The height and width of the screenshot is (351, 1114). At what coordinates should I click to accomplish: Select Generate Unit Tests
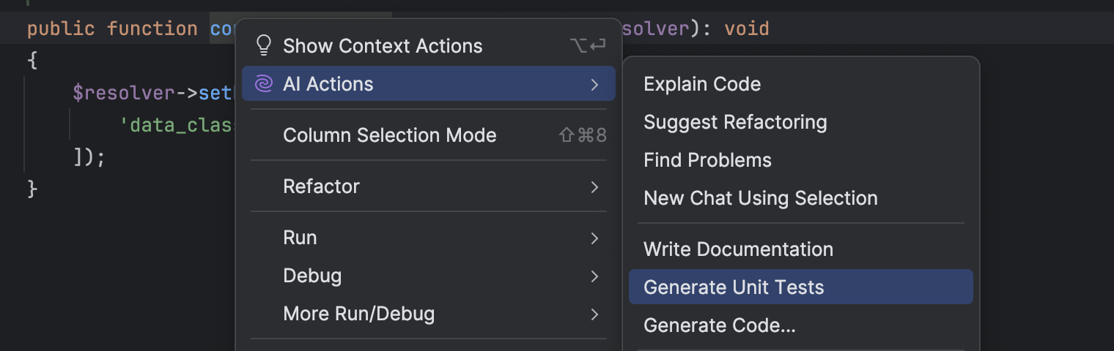[x=734, y=287]
